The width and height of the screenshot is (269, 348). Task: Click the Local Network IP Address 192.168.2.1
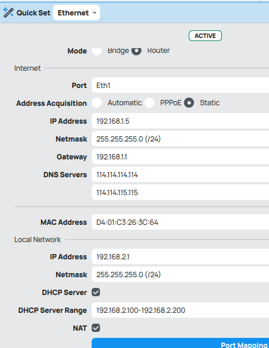click(180, 256)
